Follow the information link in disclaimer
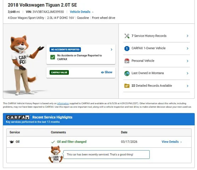The height and width of the screenshot is (170, 197). click(63, 103)
